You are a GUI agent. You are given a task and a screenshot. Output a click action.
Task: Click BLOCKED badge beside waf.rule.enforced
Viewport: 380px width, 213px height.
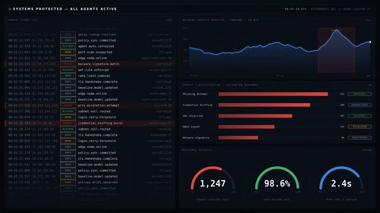pos(68,70)
